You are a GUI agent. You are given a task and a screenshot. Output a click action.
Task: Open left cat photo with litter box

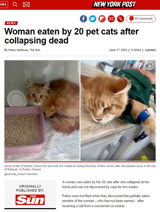42,110
